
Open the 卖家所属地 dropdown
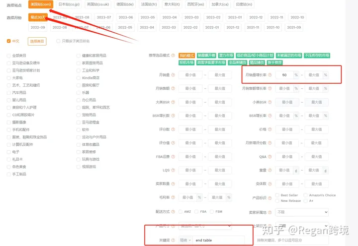tap(301, 212)
